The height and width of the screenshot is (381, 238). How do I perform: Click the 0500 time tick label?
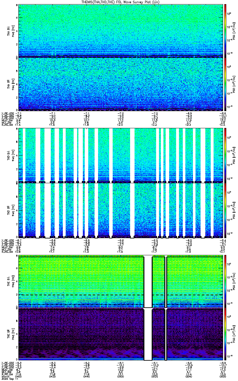(120, 376)
